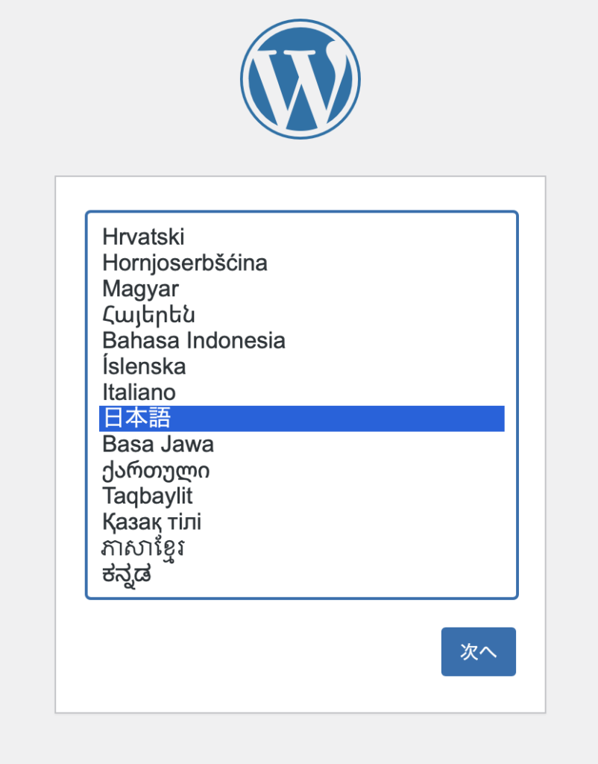Choose Hornjoserbšćina language option
The width and height of the screenshot is (598, 764).
(x=185, y=263)
